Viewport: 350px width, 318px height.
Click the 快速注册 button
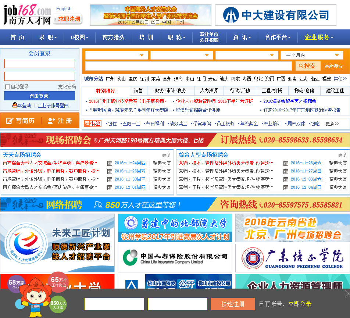(x=233, y=304)
